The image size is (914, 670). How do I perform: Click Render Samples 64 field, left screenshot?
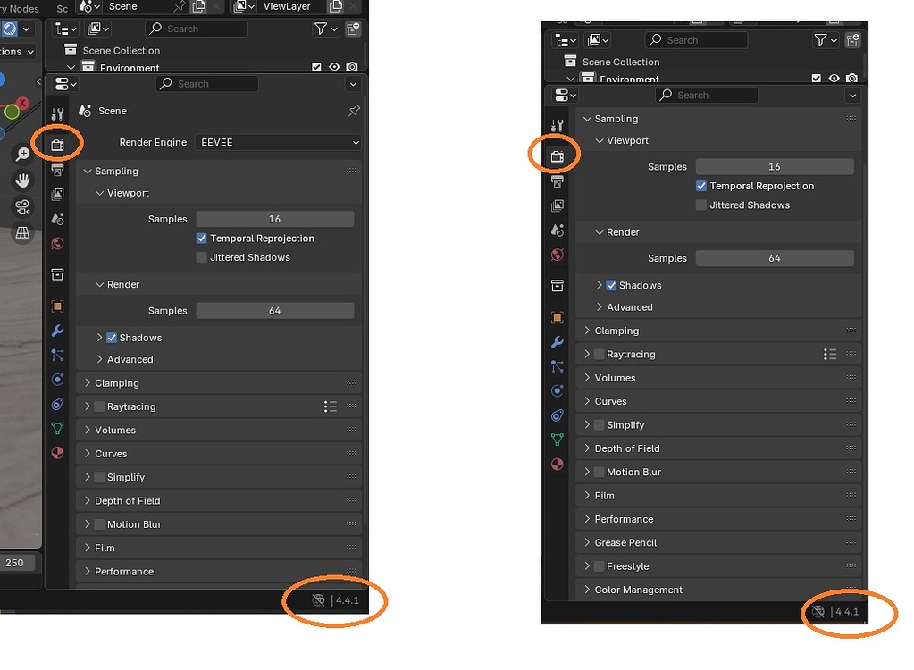tap(274, 311)
